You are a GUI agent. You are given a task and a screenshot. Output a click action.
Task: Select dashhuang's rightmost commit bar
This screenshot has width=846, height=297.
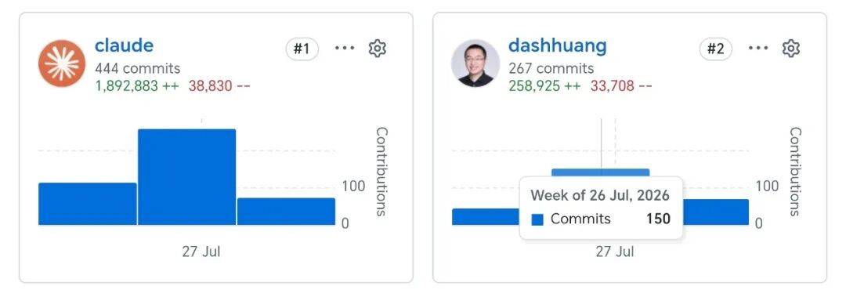point(716,212)
